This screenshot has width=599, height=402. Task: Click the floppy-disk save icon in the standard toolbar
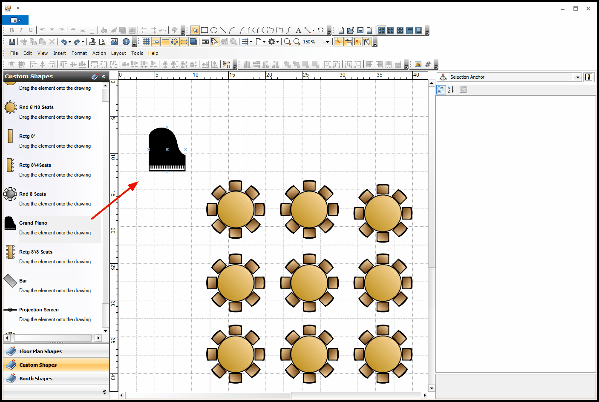tap(12, 42)
